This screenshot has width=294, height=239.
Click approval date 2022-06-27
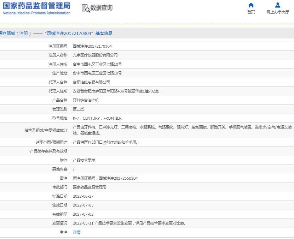click(x=83, y=196)
